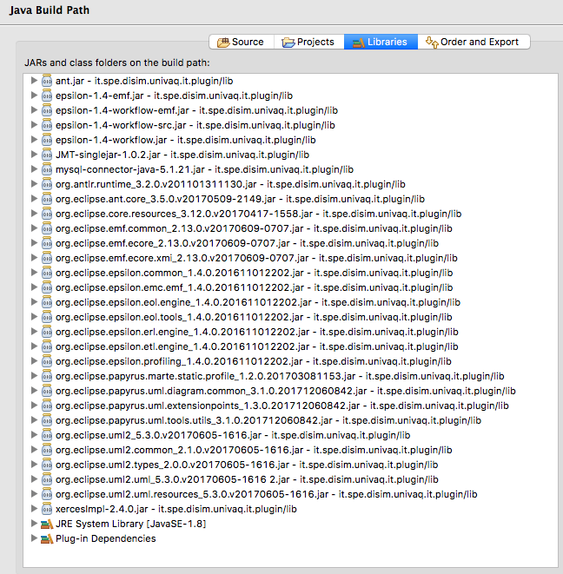Click jar icon of papyrus.uml.diagram.common entry
563x574 pixels.
(x=47, y=391)
